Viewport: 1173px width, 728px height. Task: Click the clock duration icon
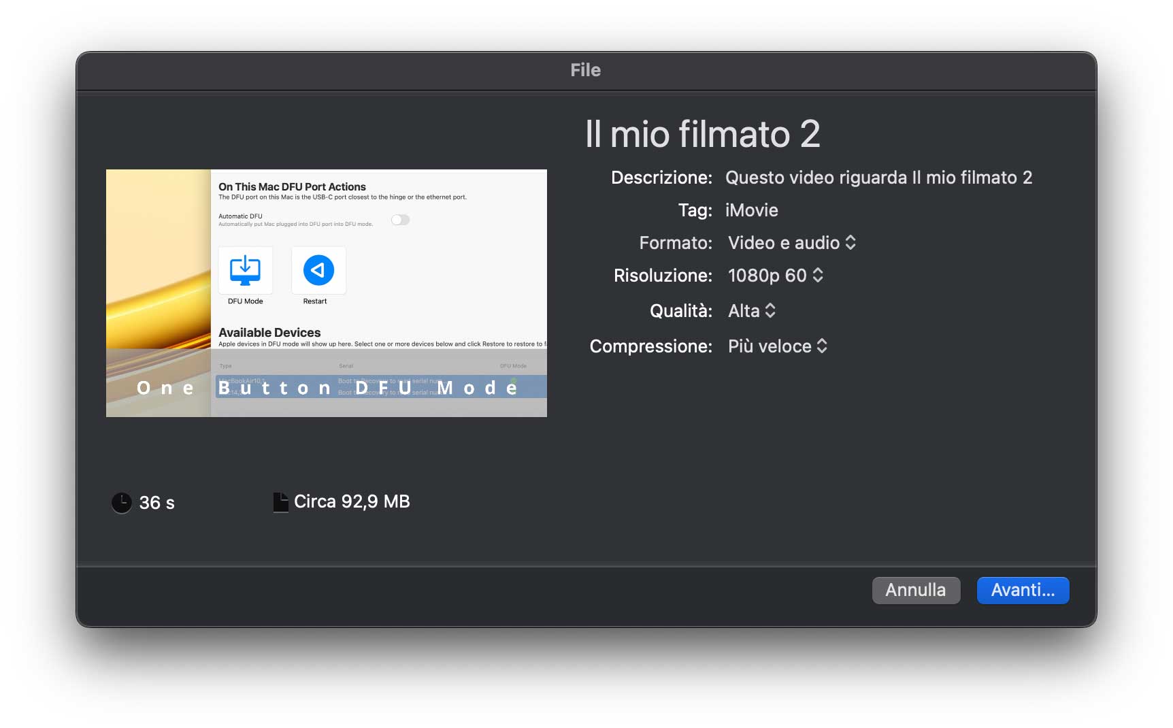pos(121,503)
